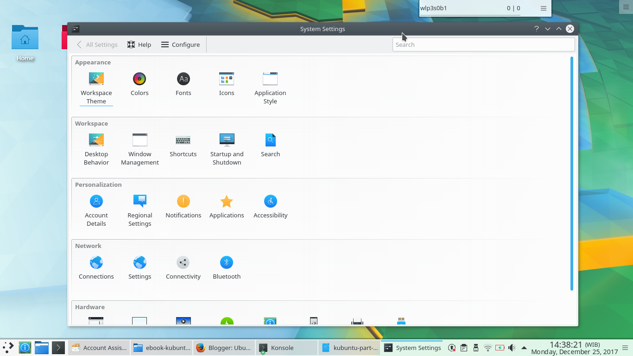
Task: Open network Connections settings
Action: [96, 267]
